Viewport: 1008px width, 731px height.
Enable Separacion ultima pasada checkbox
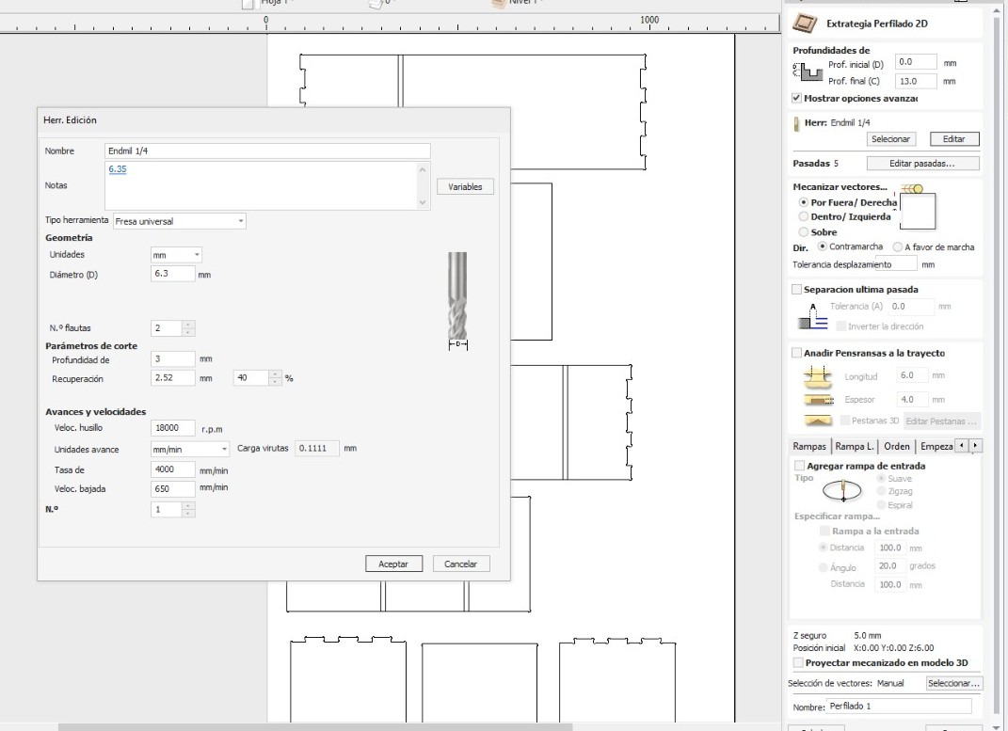pyautogui.click(x=796, y=290)
